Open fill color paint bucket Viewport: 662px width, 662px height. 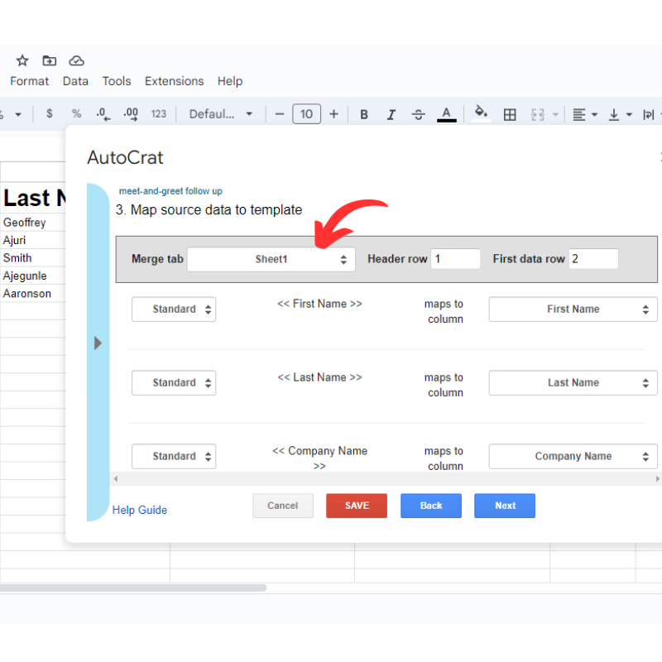482,113
